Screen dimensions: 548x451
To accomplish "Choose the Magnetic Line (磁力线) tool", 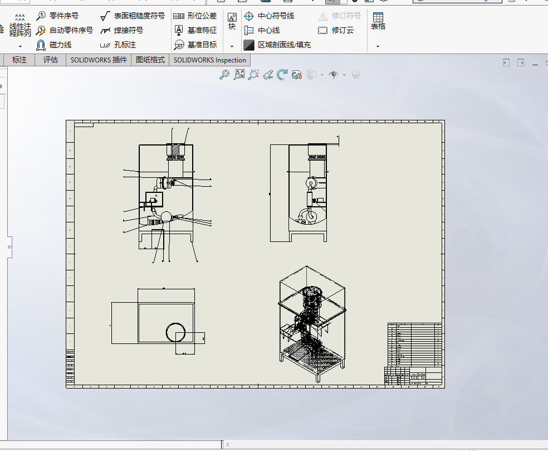I will point(54,45).
